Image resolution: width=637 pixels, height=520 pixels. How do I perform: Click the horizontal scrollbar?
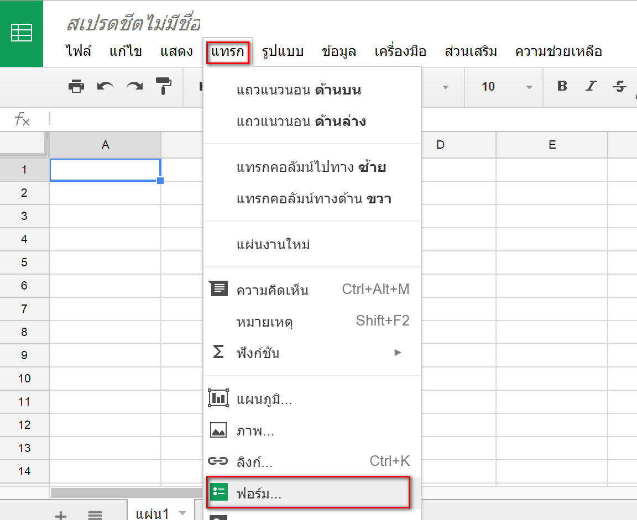pyautogui.click(x=126, y=492)
